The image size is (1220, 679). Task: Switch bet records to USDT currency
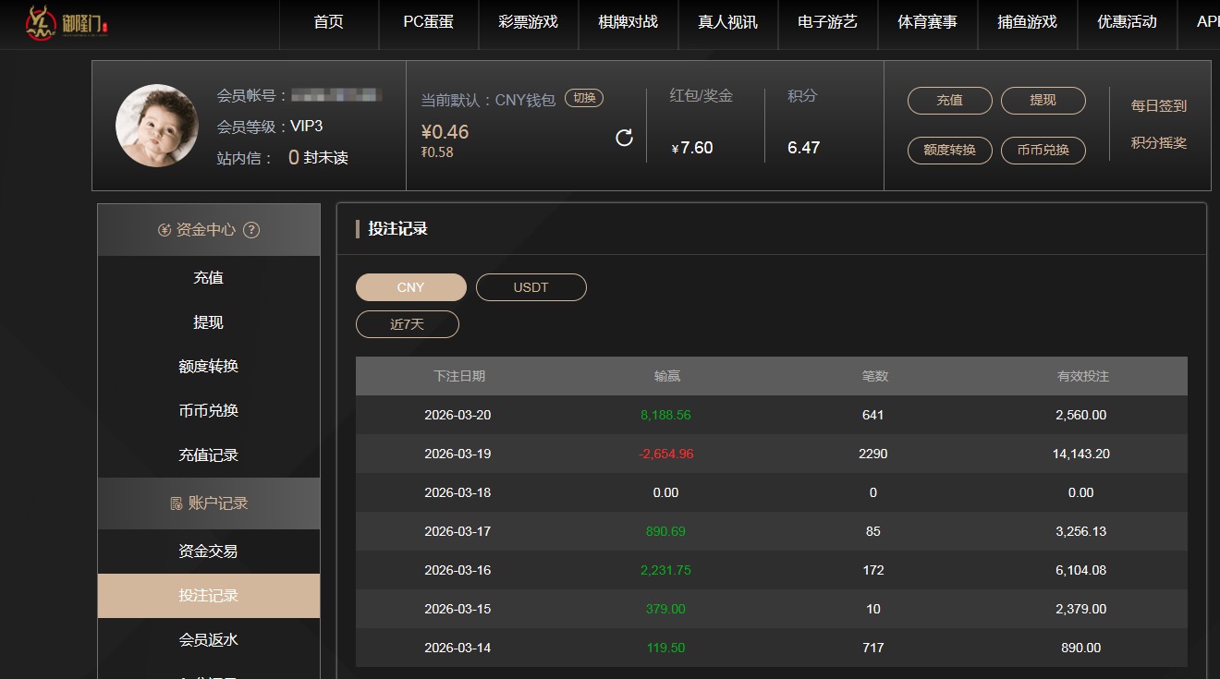pos(531,286)
